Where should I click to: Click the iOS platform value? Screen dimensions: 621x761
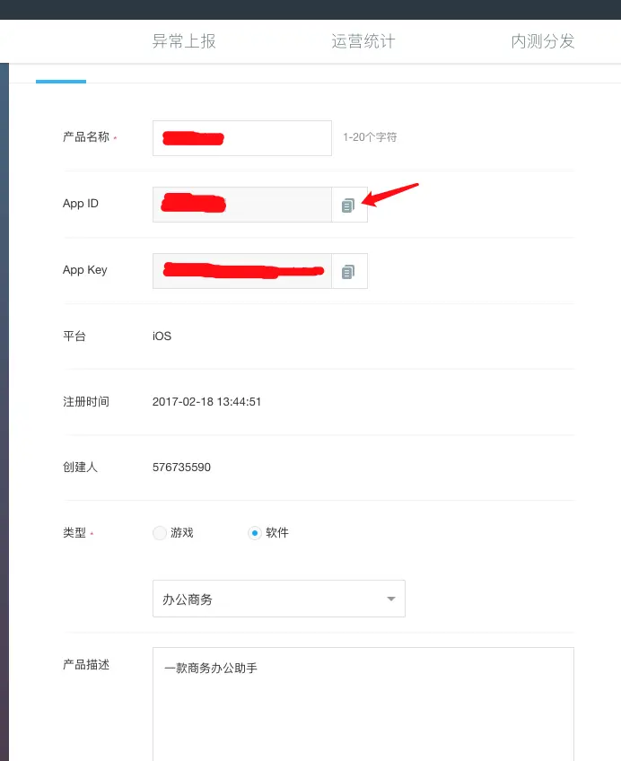pyautogui.click(x=162, y=337)
